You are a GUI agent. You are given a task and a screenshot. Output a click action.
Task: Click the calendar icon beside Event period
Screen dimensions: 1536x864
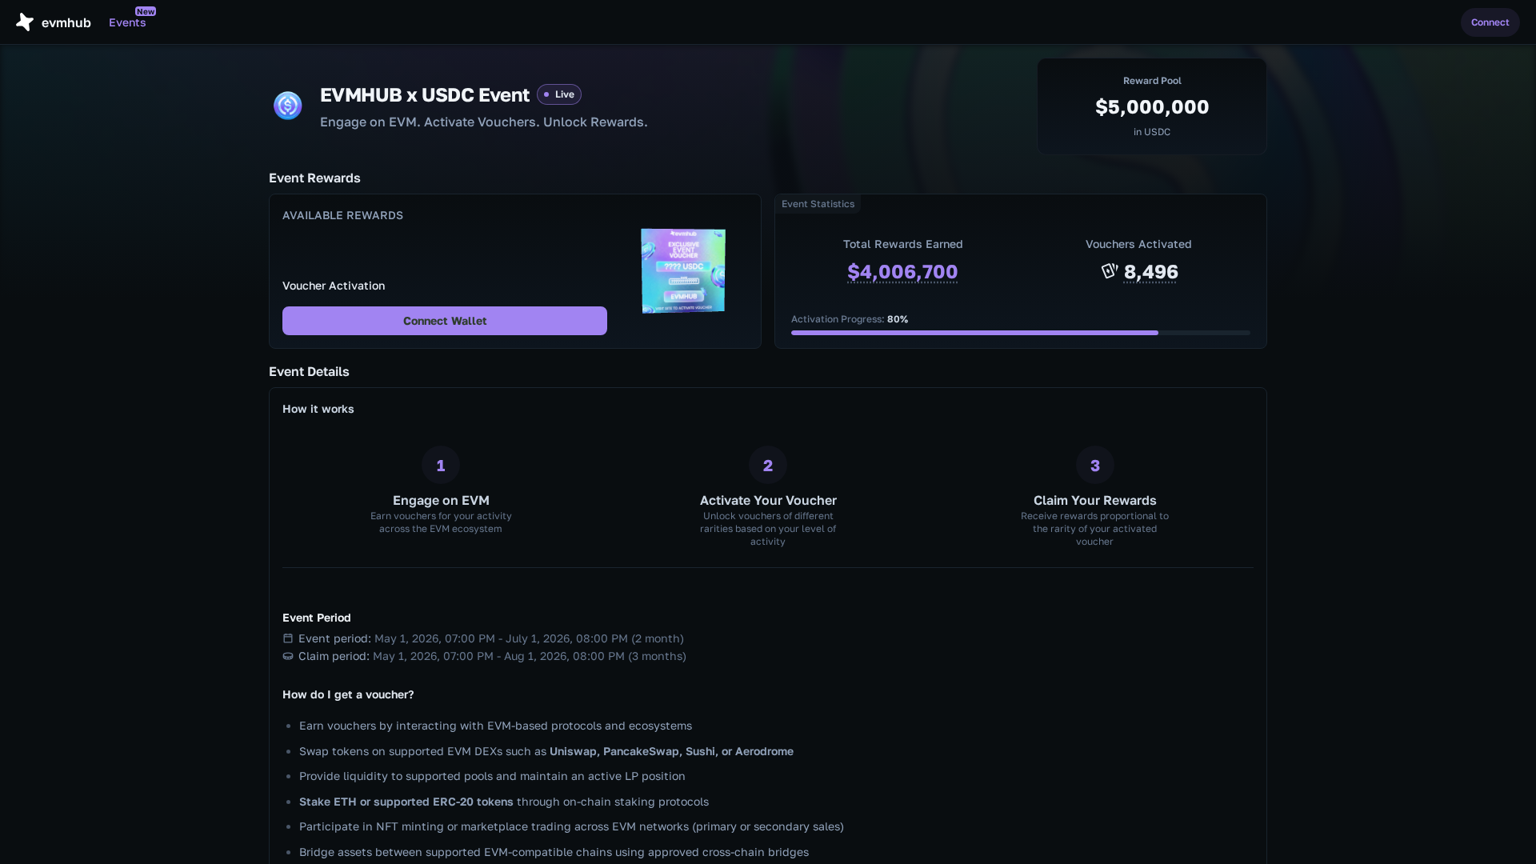point(288,638)
